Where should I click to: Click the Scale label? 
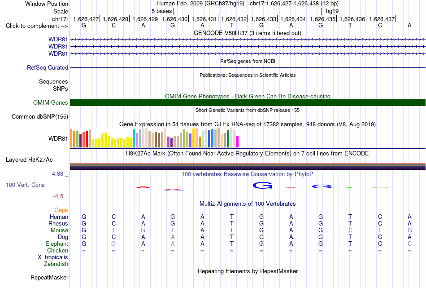61,11
